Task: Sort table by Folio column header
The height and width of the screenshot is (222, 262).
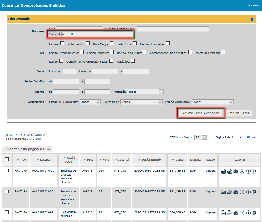Action: tap(104, 159)
